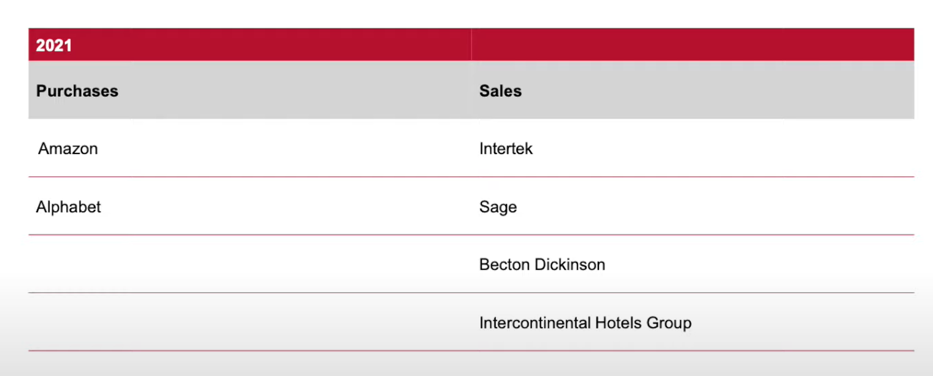This screenshot has width=933, height=376.
Task: Click the empty purchases cell beside Intercontinental Hotels
Action: click(x=250, y=322)
